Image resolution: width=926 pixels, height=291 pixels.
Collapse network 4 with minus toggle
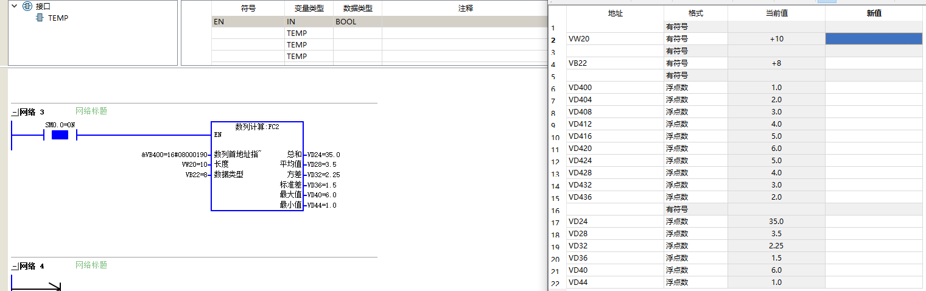pos(15,267)
